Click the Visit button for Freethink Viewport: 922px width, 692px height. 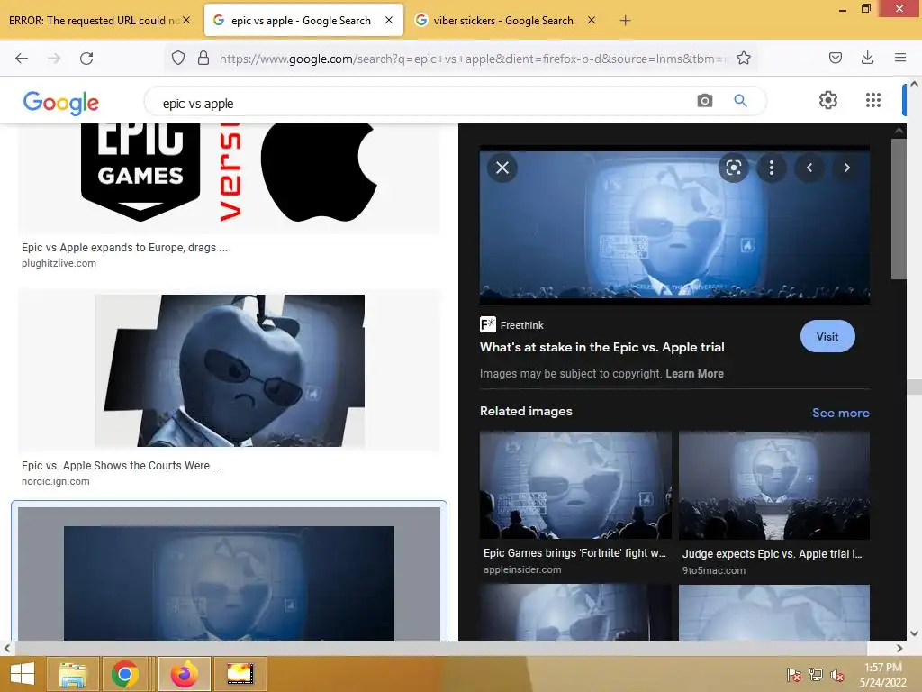point(827,337)
